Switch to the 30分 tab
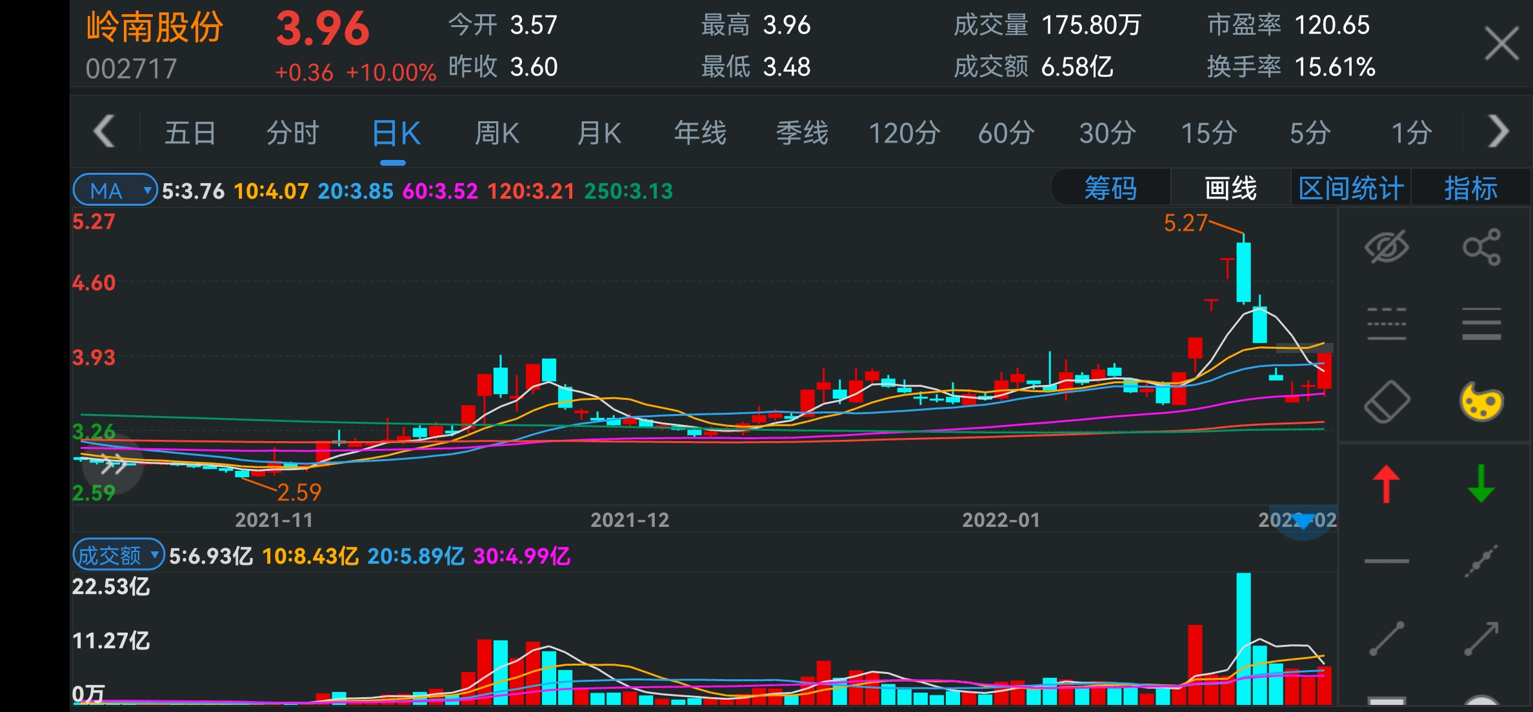 (1108, 133)
